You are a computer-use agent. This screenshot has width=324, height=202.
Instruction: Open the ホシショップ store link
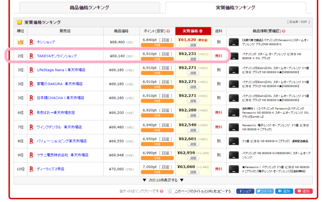(x=46, y=42)
